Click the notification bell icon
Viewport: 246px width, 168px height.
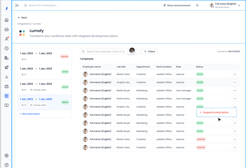197,5
